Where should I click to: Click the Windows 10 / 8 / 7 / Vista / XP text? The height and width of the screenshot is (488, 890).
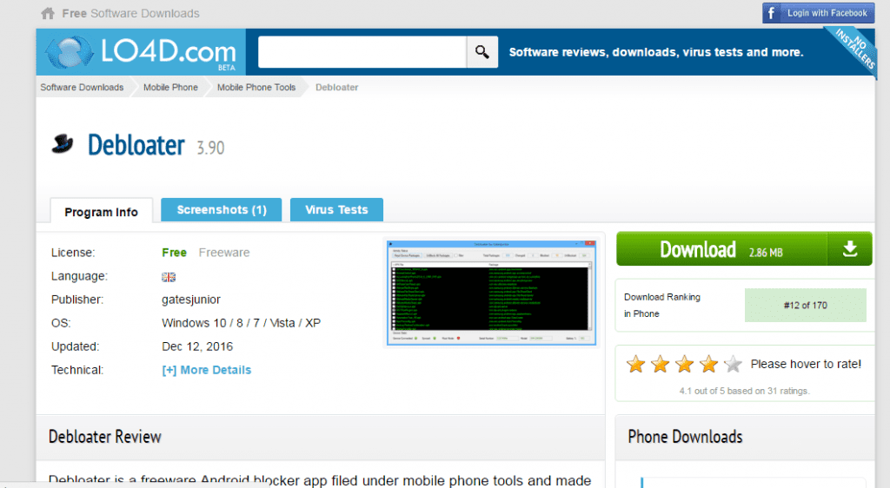click(x=242, y=323)
